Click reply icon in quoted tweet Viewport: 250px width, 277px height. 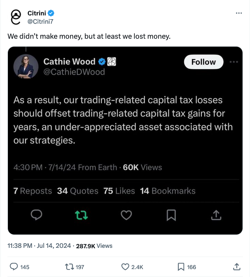pos(37,215)
